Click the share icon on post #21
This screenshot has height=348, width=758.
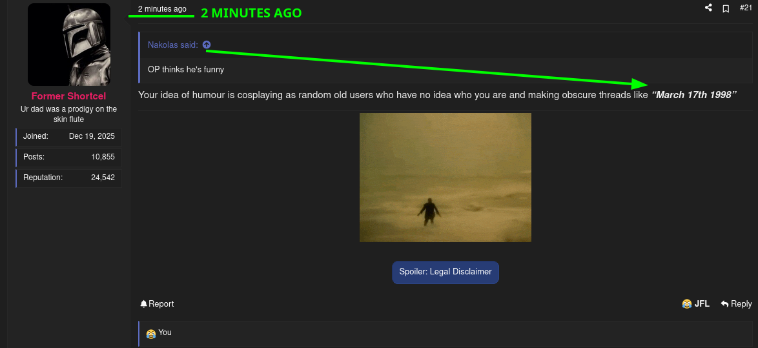(708, 8)
